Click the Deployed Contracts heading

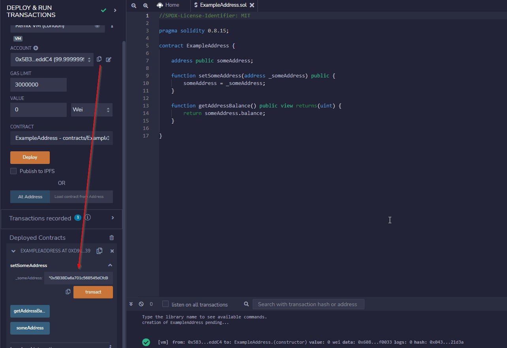[38, 238]
